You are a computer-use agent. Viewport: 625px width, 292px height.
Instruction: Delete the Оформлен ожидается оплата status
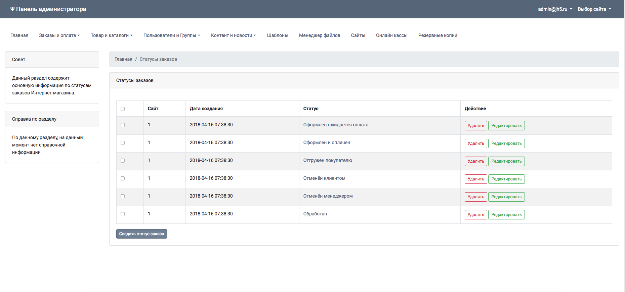(x=476, y=126)
